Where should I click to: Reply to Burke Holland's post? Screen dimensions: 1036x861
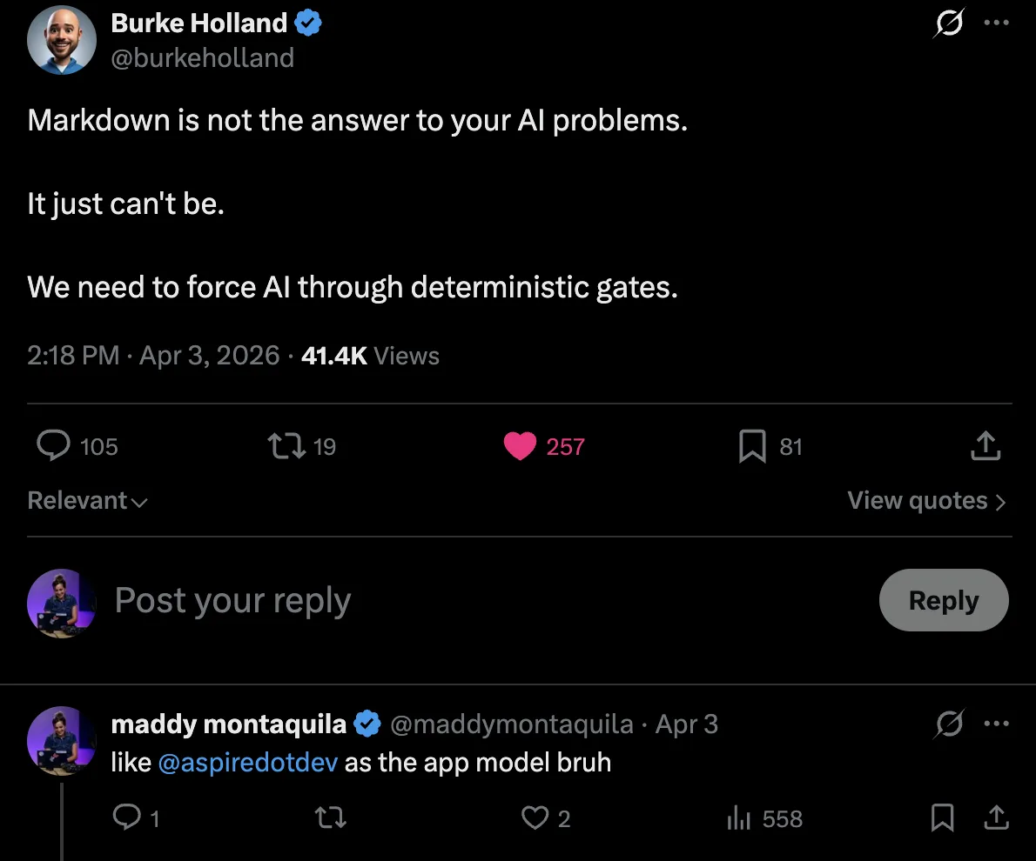click(53, 446)
